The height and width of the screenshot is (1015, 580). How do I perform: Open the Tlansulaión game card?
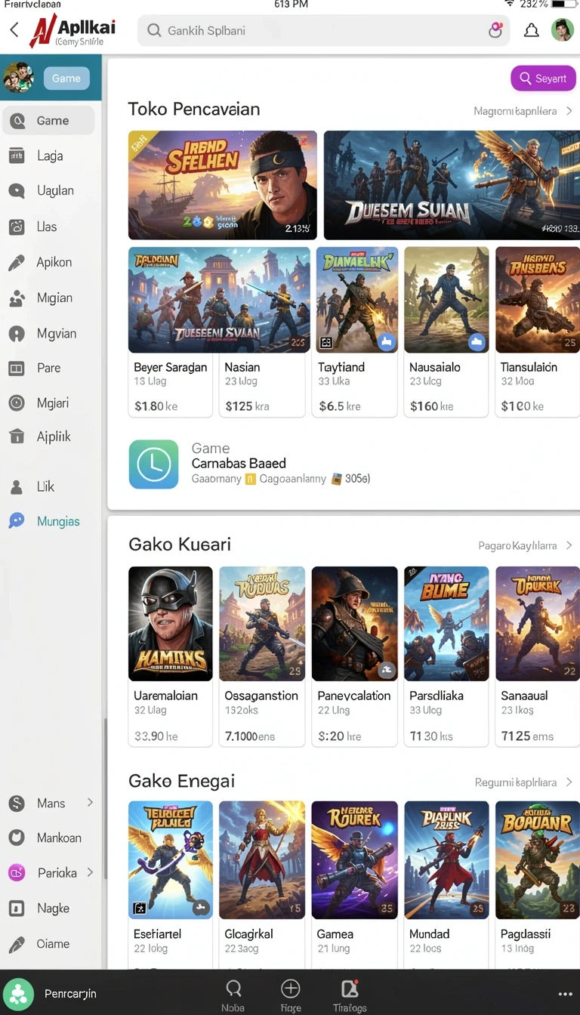point(538,332)
